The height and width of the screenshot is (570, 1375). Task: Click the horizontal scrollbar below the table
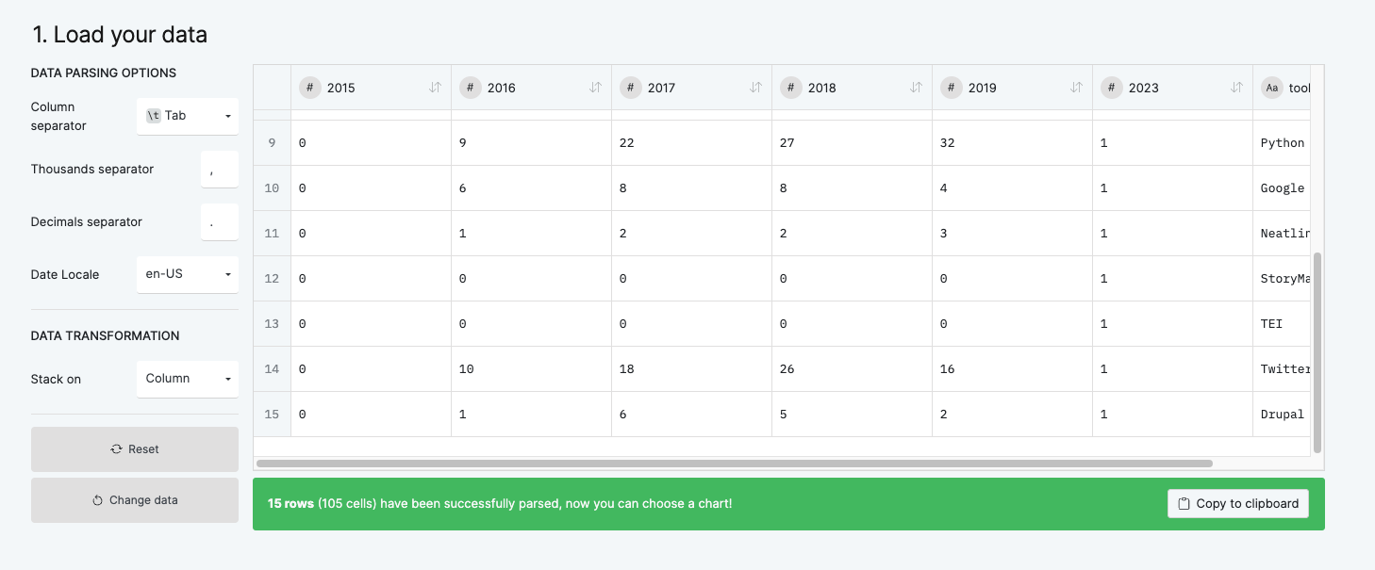736,463
